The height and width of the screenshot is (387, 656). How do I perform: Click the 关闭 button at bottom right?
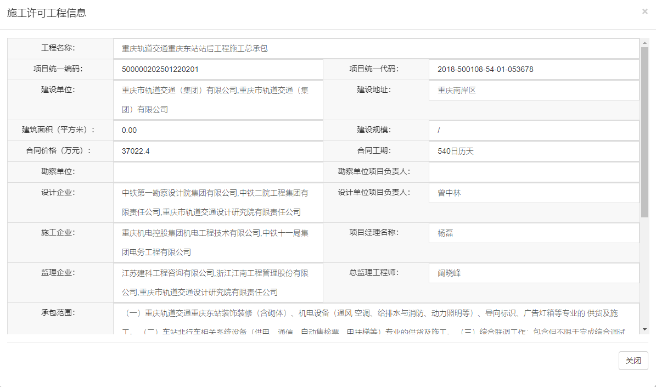(x=633, y=361)
